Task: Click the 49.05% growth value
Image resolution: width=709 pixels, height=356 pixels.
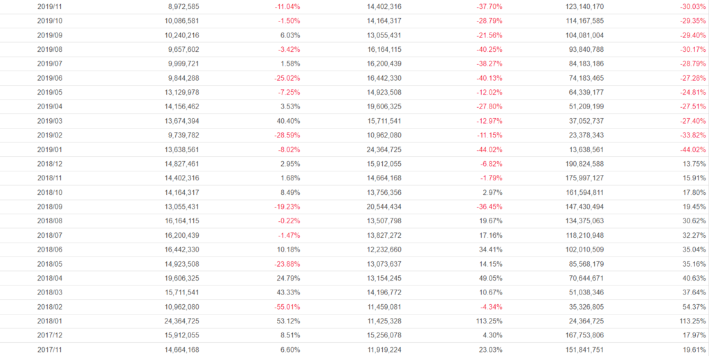Action: [489, 278]
